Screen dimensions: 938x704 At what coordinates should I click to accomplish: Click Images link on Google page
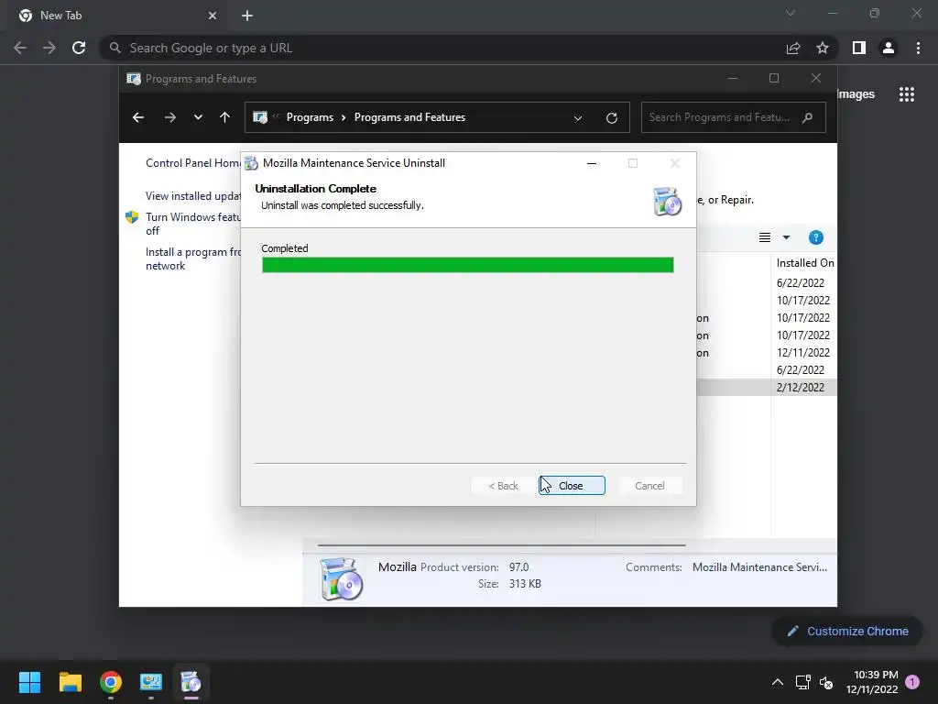(856, 94)
